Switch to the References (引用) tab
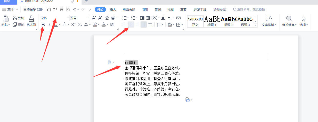Viewport: 318px width, 122px height. coord(145,10)
